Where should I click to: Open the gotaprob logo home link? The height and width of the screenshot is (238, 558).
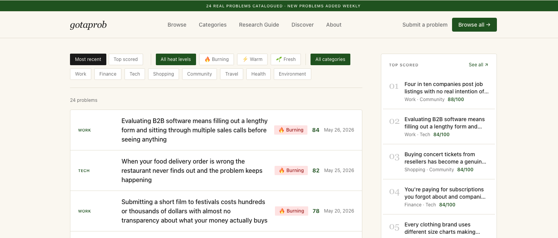click(x=88, y=25)
